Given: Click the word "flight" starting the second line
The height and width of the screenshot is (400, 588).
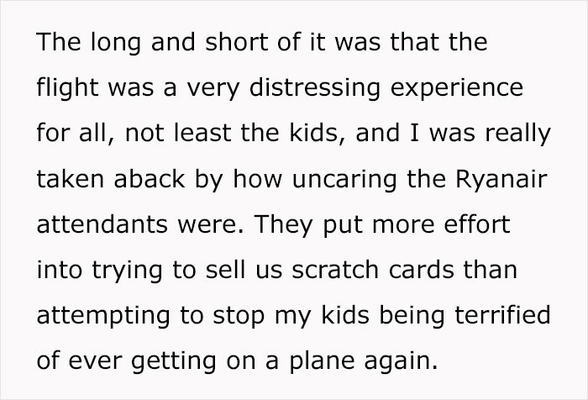Looking at the screenshot, I should pyautogui.click(x=67, y=88).
